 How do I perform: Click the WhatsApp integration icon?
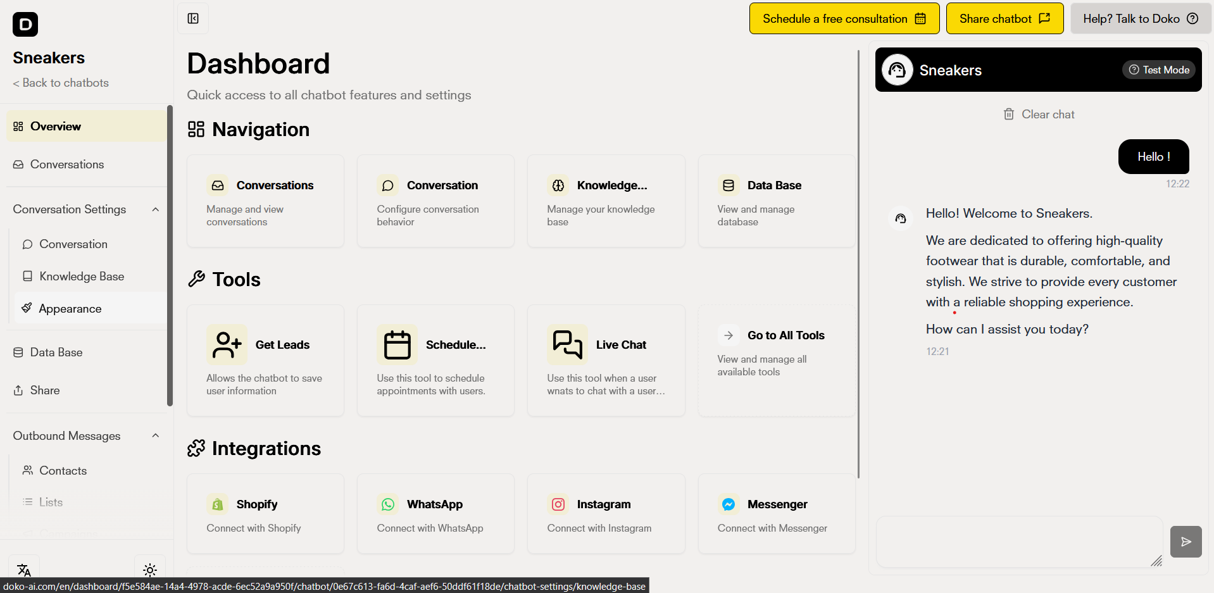pos(387,504)
